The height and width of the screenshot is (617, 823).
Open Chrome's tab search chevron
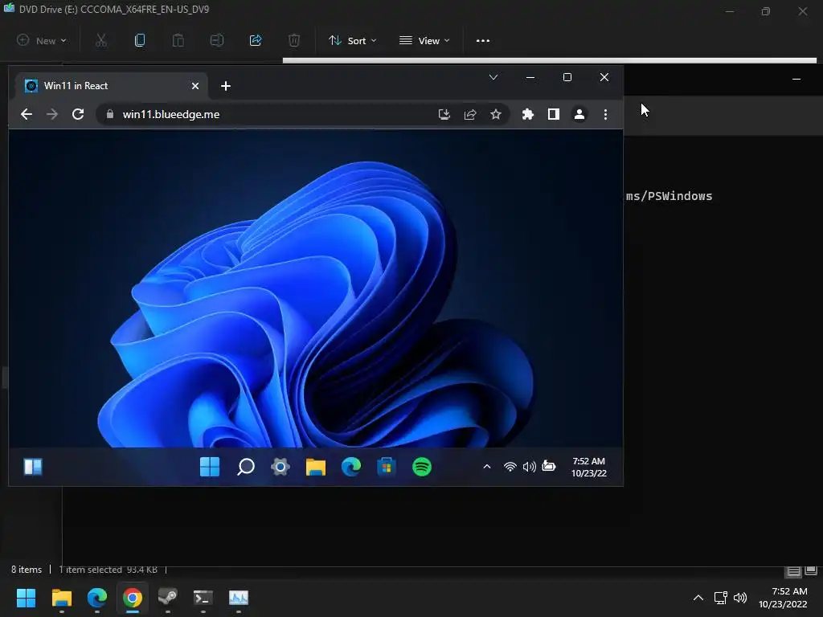pos(493,77)
